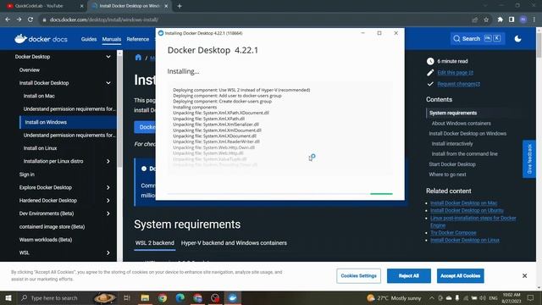Image resolution: width=542 pixels, height=305 pixels.
Task: Select Hyper-V backend and Windows containers tab
Action: [x=234, y=243]
